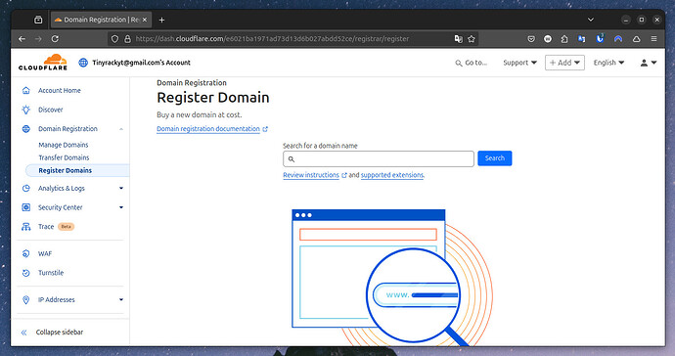Close the Domain Registration tab
This screenshot has width=675, height=356.
click(145, 20)
